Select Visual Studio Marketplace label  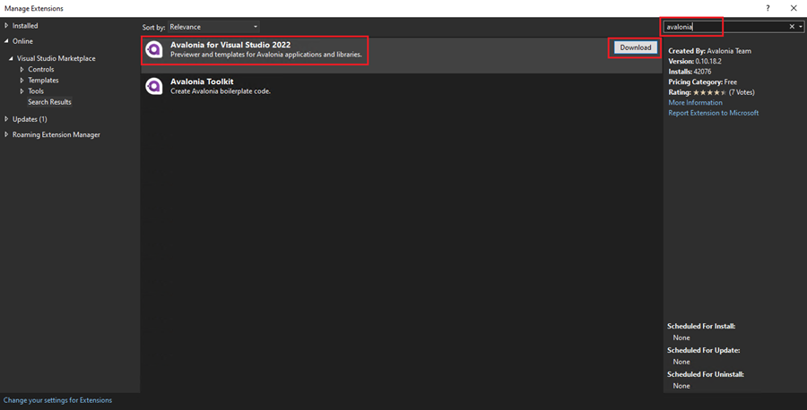click(x=56, y=58)
